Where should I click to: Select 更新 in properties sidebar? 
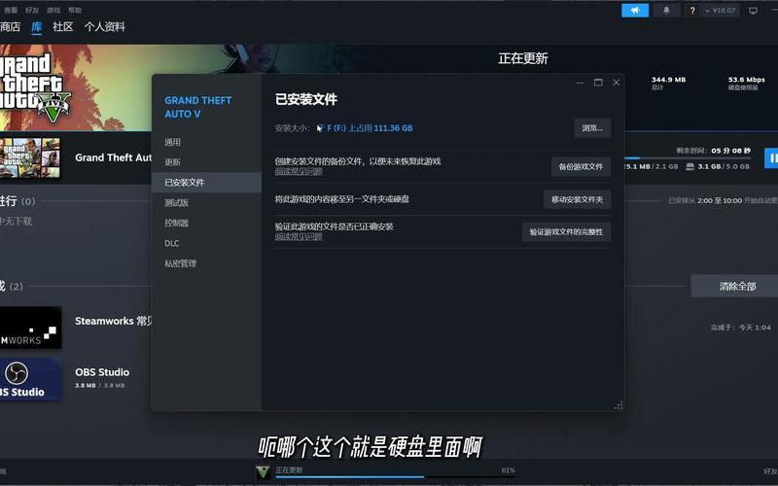206,162
